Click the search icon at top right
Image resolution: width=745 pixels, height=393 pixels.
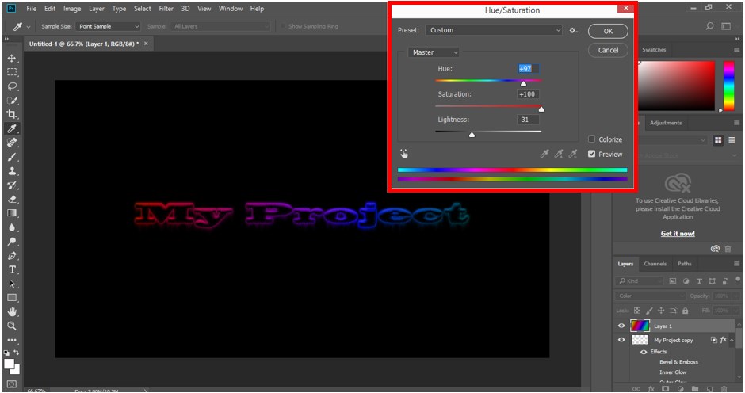709,26
